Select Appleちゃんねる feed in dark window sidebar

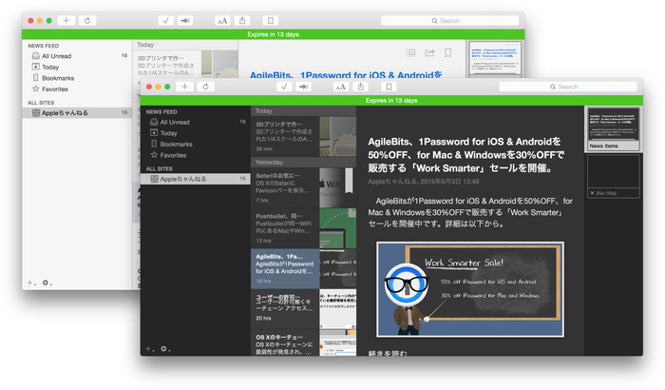click(x=196, y=179)
